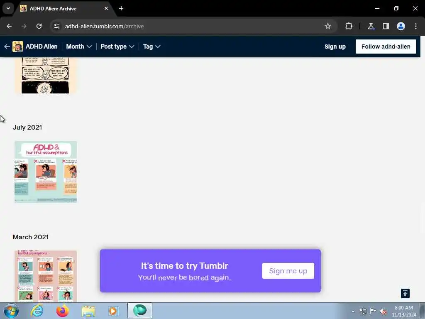
Task: Click the Sign me up button
Action: pyautogui.click(x=288, y=271)
